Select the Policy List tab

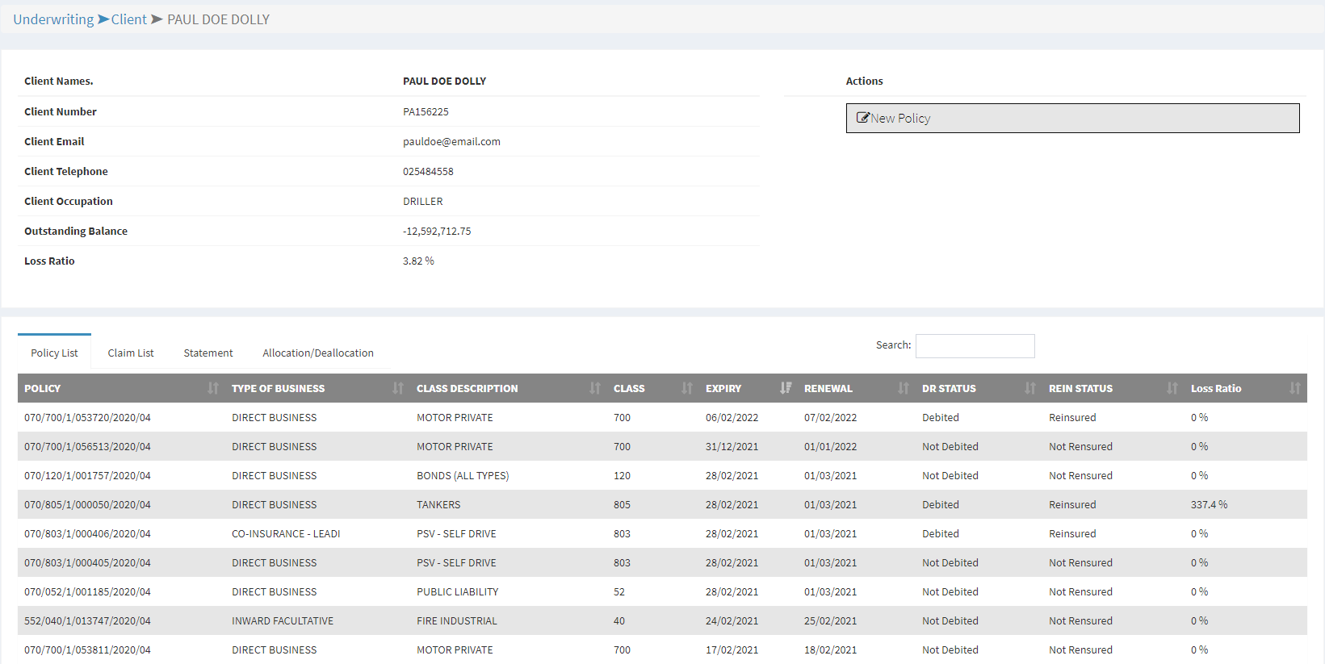54,353
